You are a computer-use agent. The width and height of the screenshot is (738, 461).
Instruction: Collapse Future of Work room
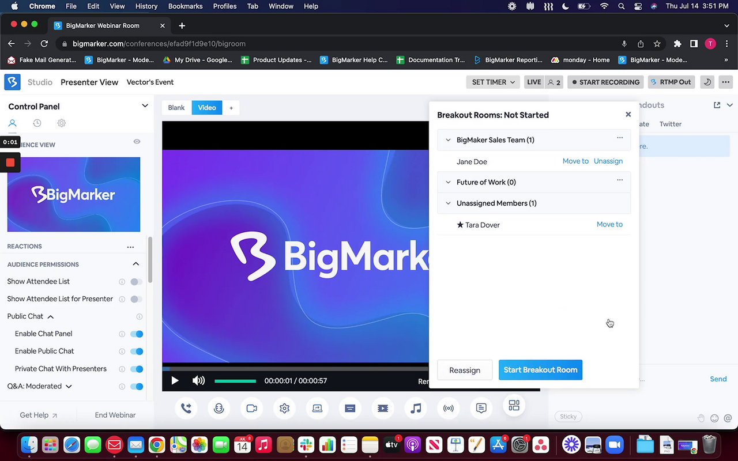[448, 182]
